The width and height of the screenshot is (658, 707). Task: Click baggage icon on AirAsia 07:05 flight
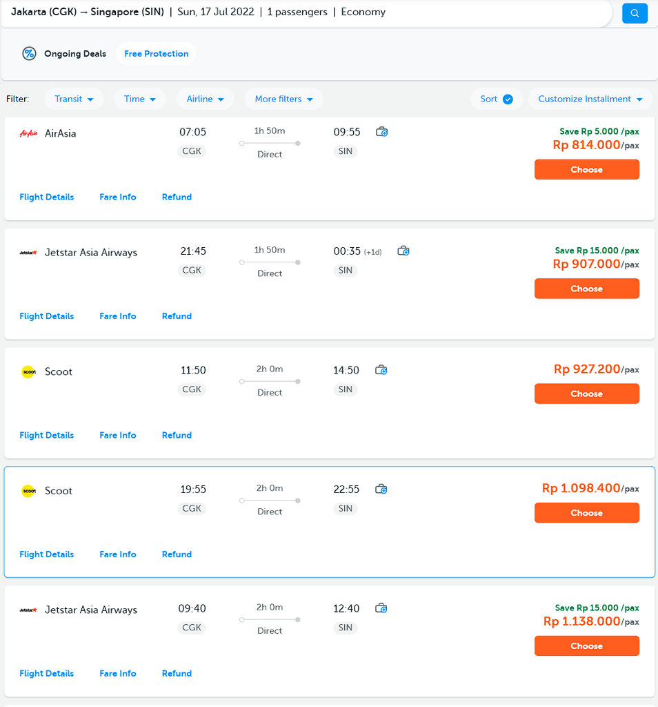click(x=381, y=132)
